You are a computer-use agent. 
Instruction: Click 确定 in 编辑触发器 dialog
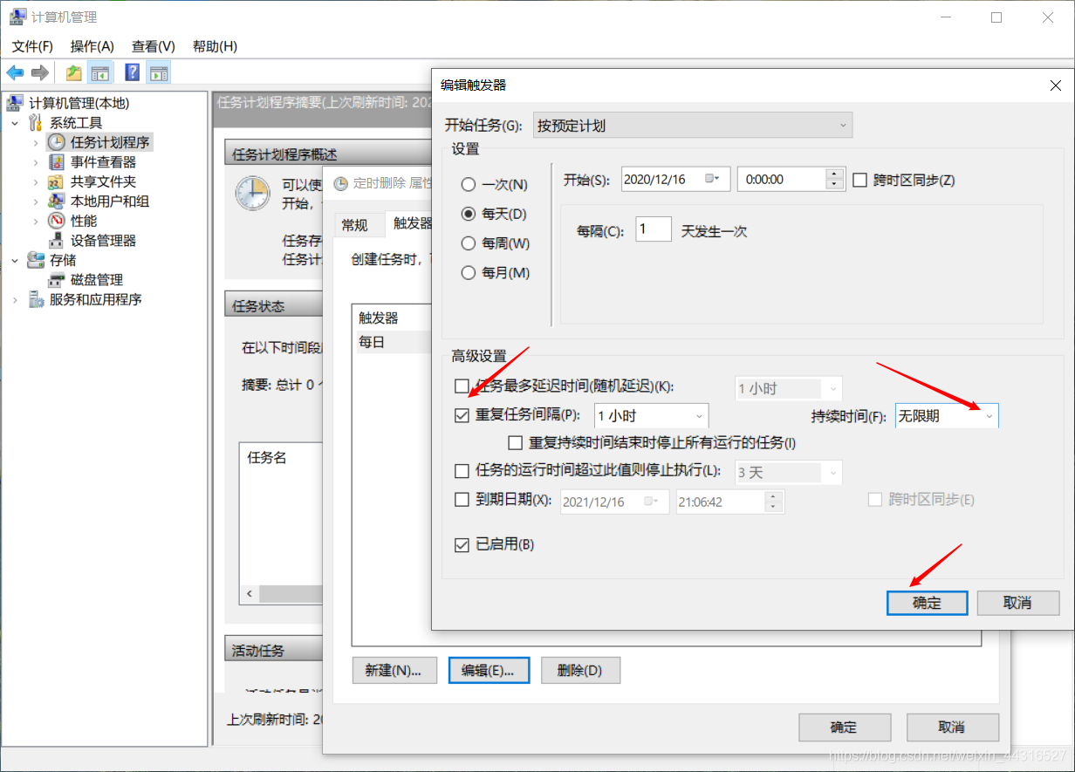click(927, 603)
